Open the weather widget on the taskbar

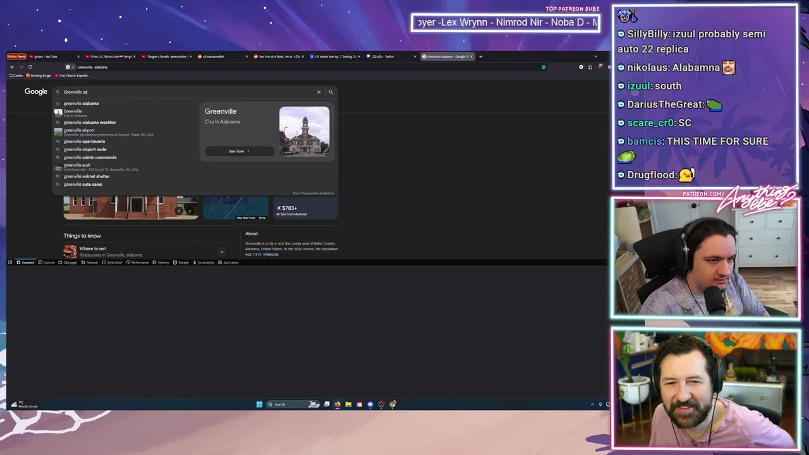point(24,404)
